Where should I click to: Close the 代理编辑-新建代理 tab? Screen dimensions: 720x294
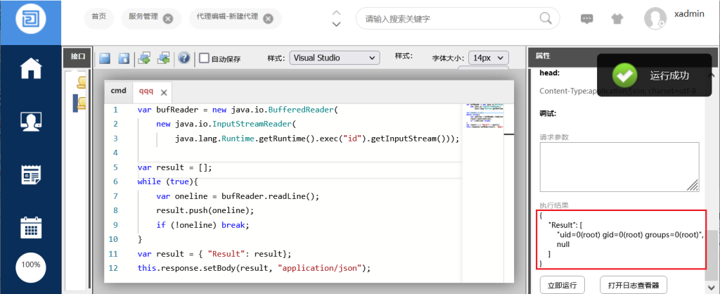pos(268,18)
